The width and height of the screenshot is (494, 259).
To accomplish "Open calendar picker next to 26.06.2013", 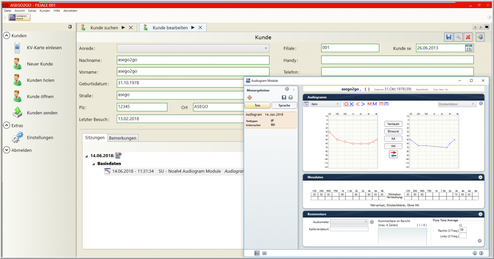I will coord(469,48).
